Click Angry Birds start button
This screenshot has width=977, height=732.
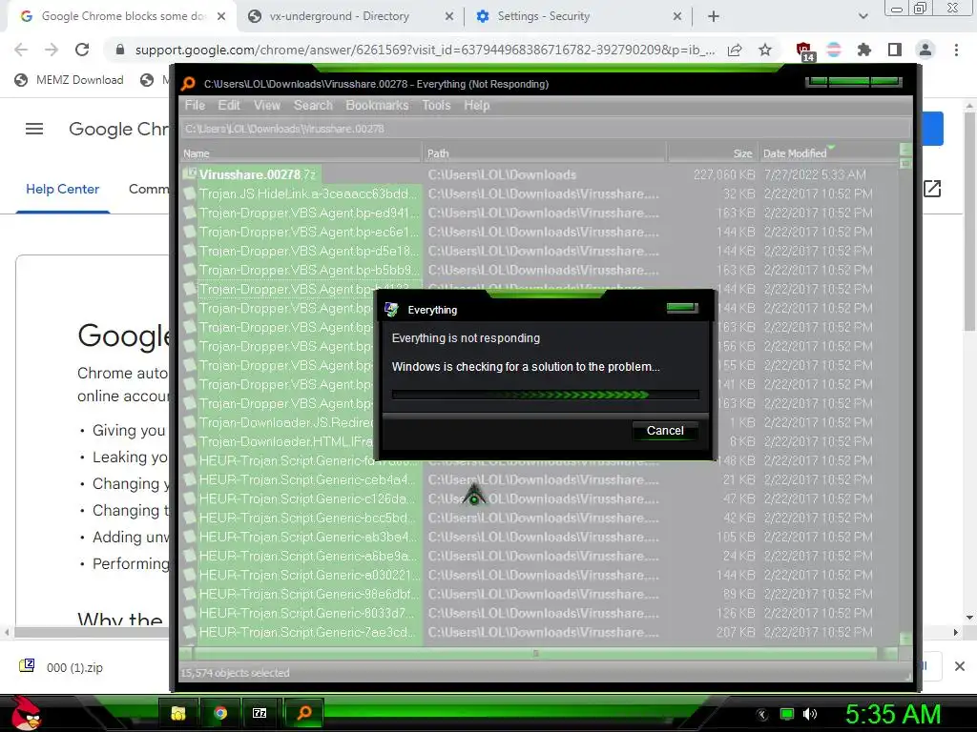point(25,713)
